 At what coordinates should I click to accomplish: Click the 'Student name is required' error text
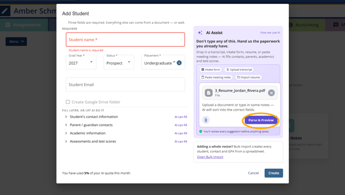pos(86,50)
